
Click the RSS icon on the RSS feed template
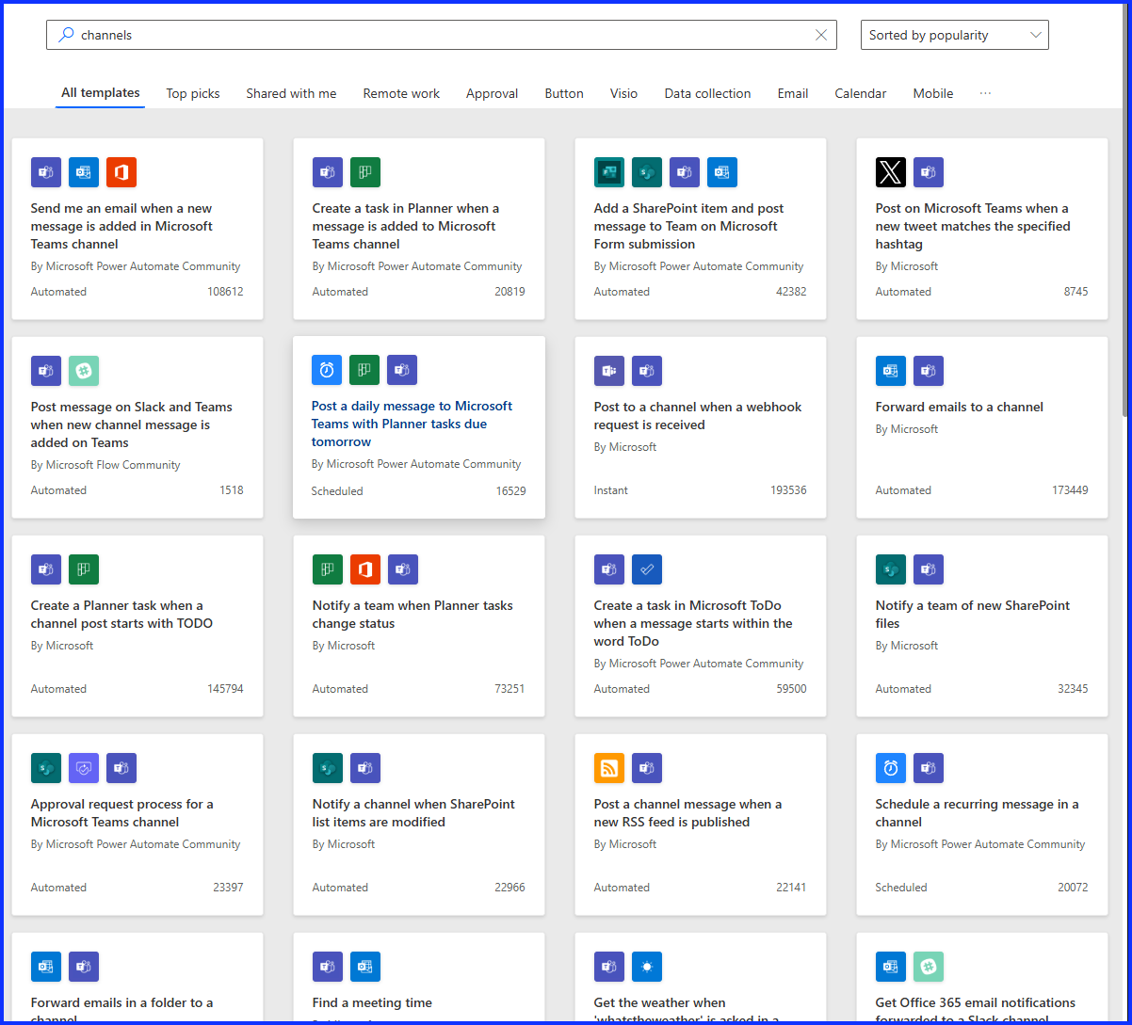pyautogui.click(x=608, y=768)
